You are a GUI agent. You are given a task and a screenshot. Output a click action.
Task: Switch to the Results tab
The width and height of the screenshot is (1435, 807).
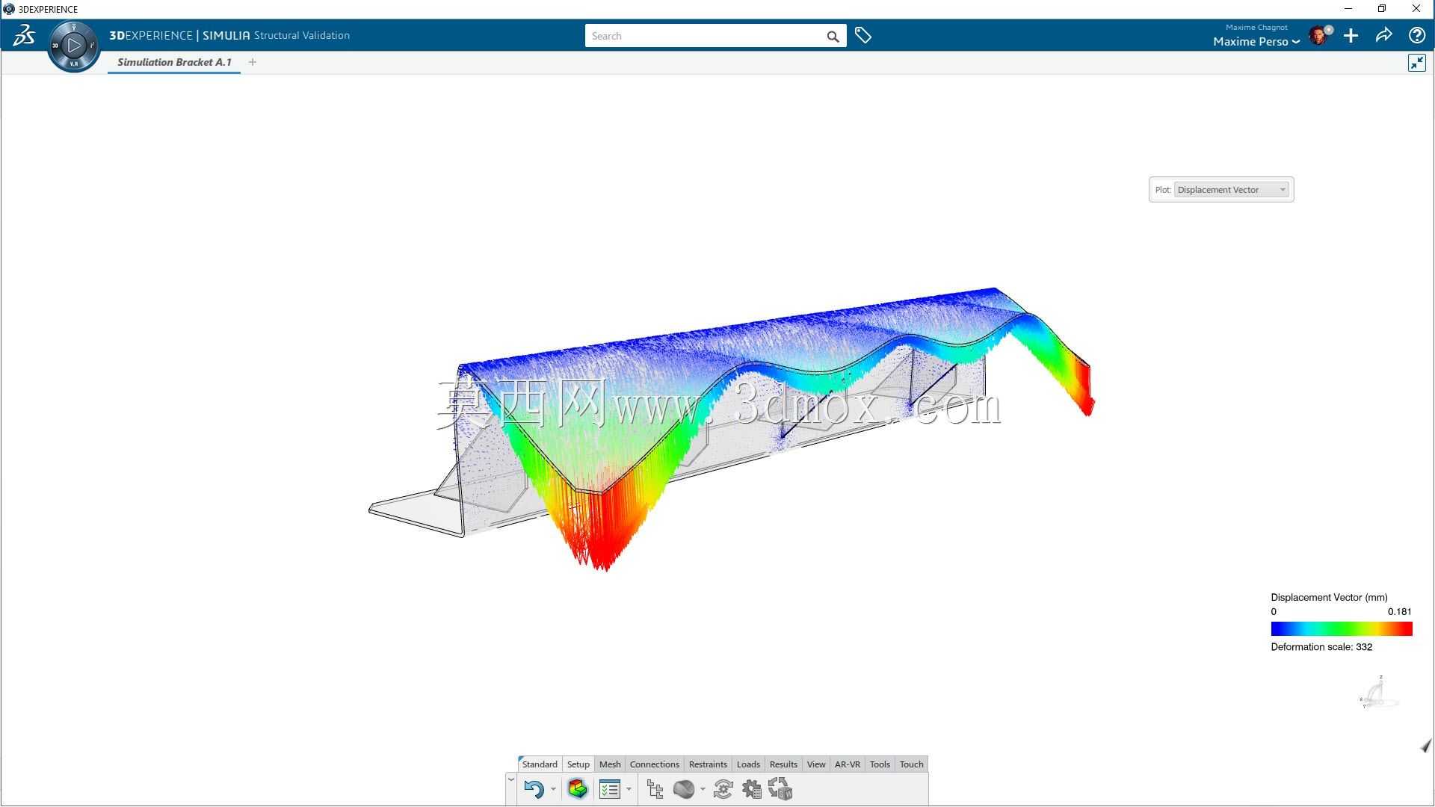pos(783,764)
